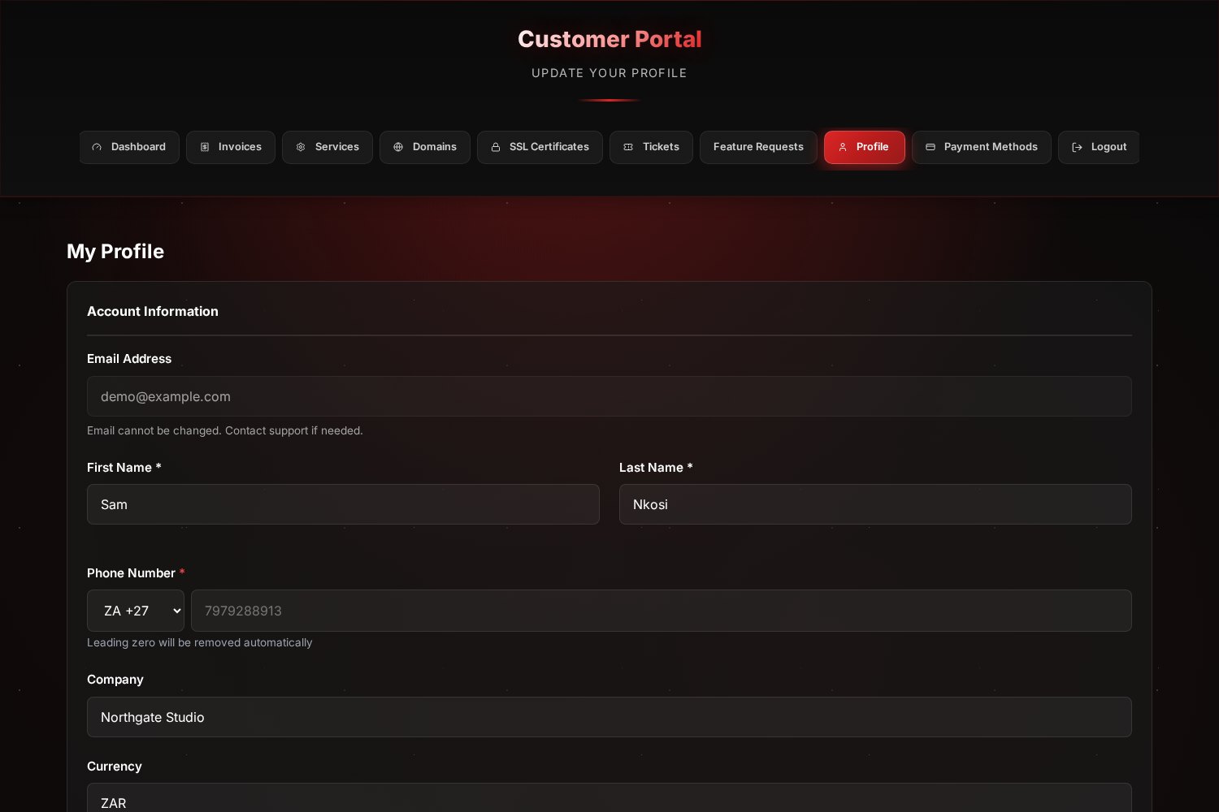
Task: Click the First Name label
Action: click(124, 468)
